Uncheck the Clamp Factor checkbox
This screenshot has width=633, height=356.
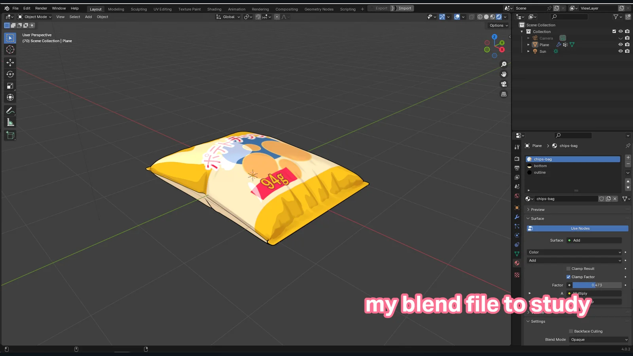pos(569,277)
